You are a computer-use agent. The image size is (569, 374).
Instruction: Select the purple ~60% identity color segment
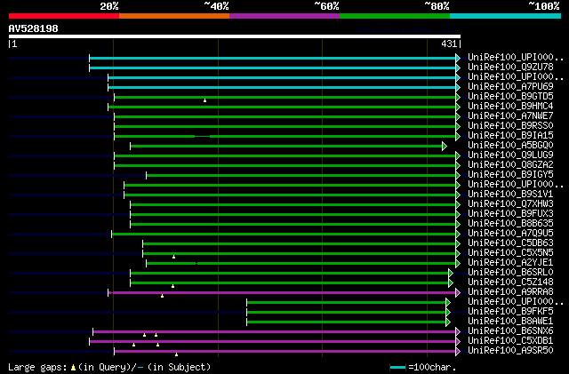click(x=284, y=16)
